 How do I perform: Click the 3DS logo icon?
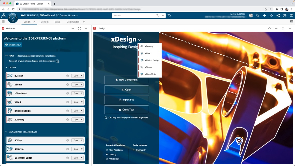3,16
